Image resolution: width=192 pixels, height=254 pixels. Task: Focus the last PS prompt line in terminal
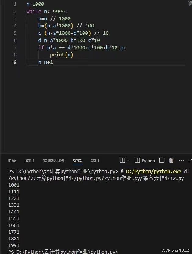click(x=63, y=252)
